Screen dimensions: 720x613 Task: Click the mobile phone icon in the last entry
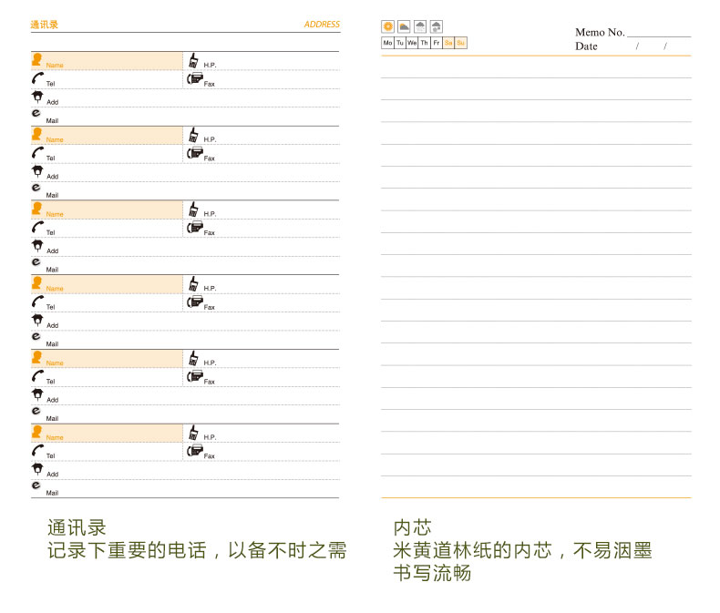[193, 433]
